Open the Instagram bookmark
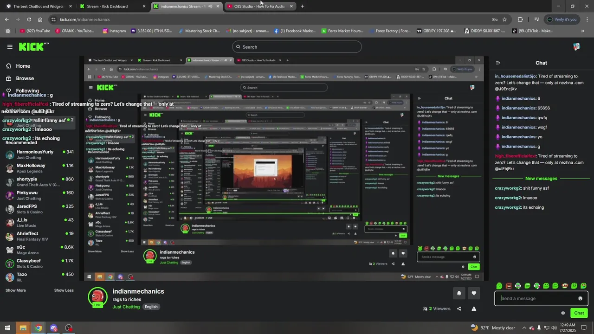Viewport: 594px width, 334px height. point(114,31)
